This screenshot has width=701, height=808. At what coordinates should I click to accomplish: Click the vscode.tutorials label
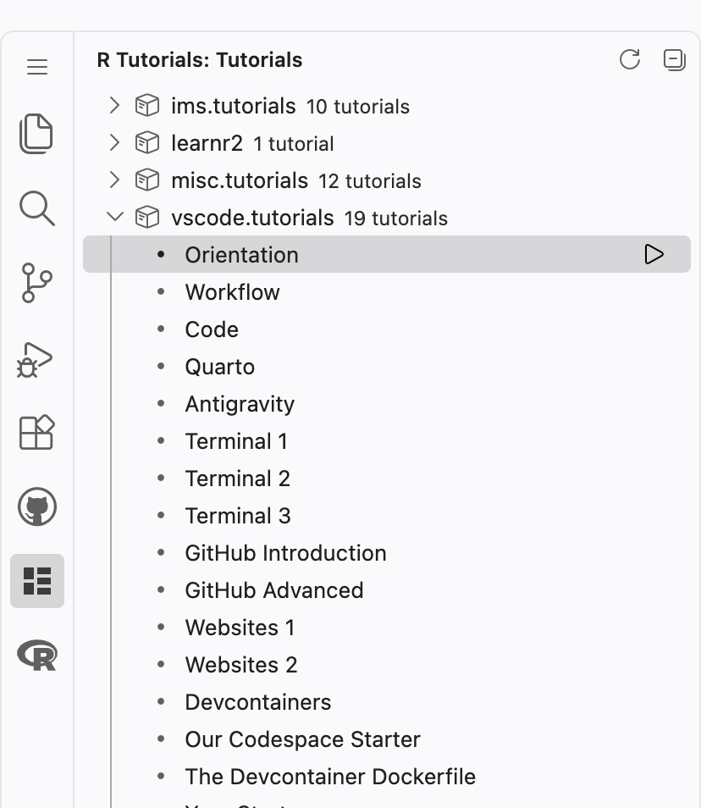[252, 218]
